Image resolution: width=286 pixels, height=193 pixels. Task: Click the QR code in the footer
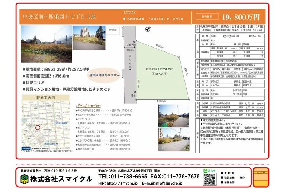209,179
